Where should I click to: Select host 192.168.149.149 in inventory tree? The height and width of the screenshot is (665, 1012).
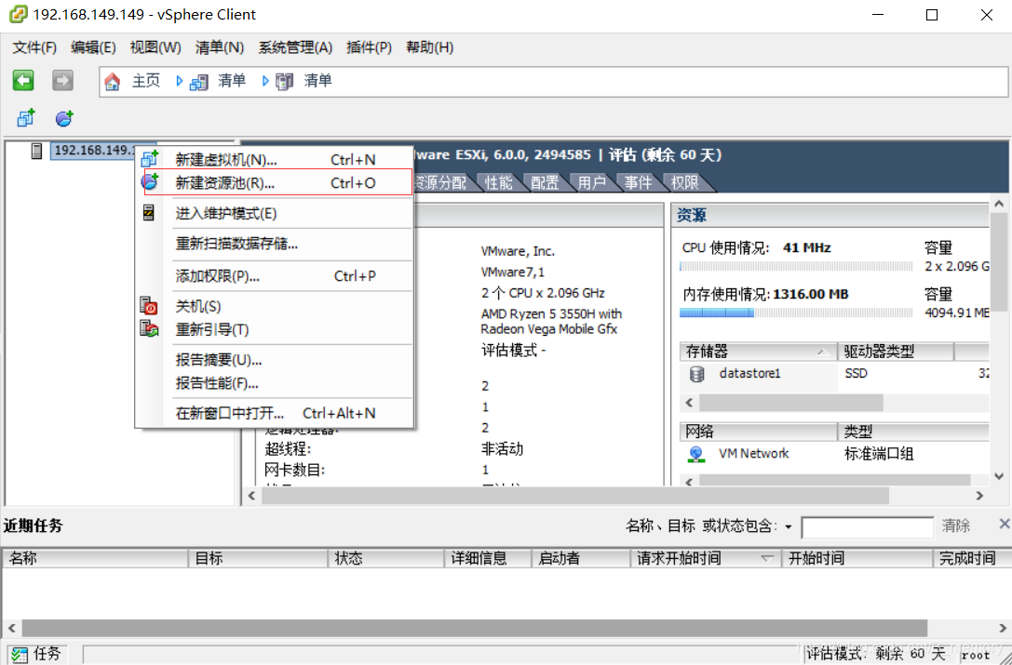point(100,151)
